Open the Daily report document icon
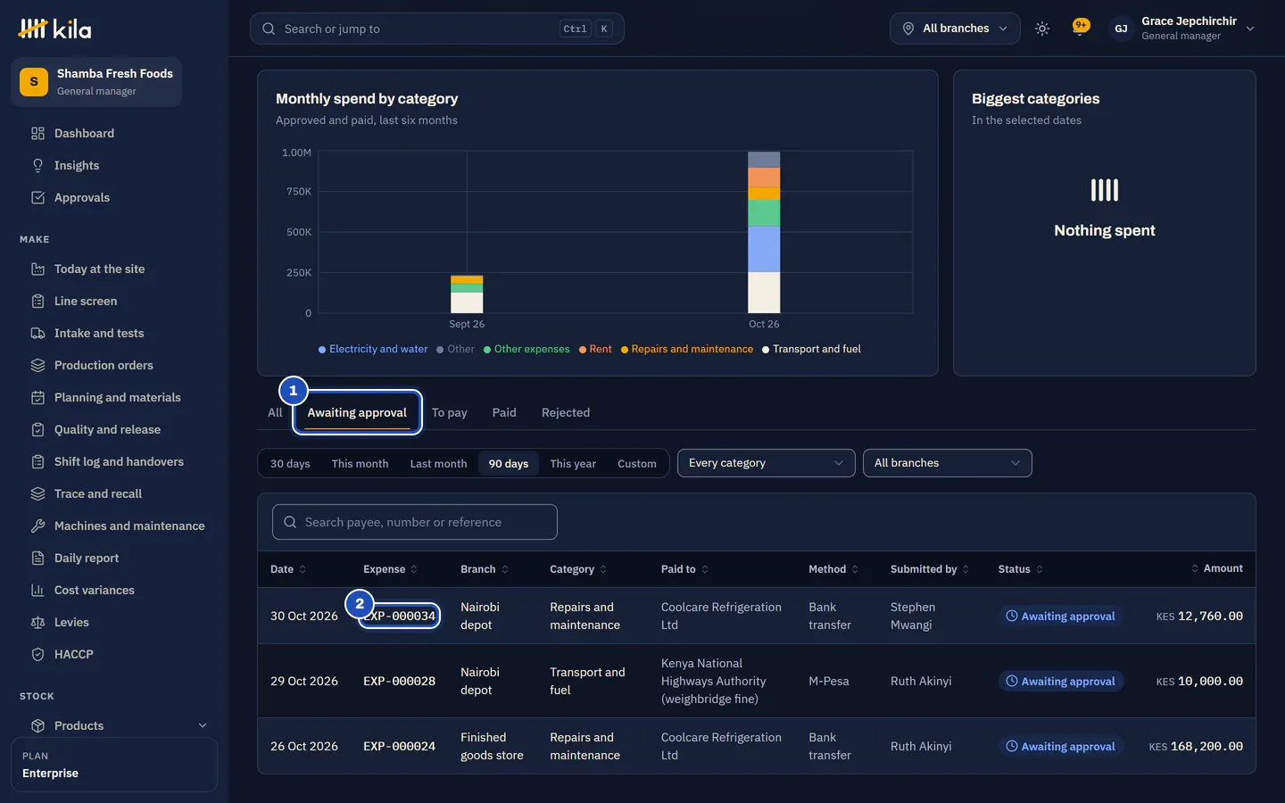 click(37, 559)
